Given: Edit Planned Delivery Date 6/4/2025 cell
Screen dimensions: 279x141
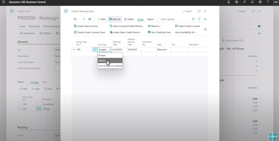Looking at the screenshot, I should click(x=134, y=49).
